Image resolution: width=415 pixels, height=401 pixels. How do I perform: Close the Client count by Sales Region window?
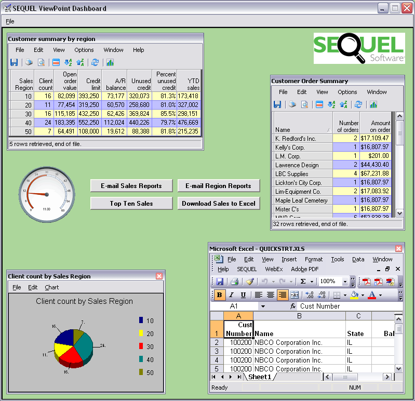click(159, 276)
